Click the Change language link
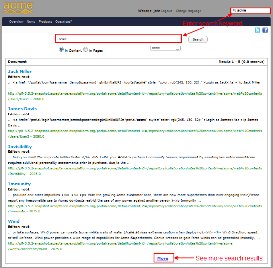Viewport: 273px width, 268px height. pos(188,11)
